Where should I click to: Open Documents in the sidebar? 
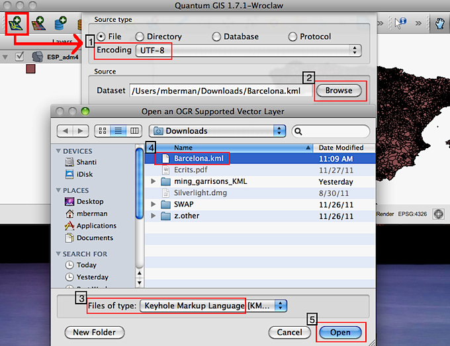89,238
